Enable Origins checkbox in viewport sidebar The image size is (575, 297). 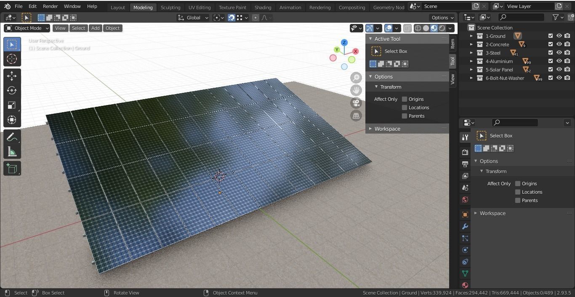405,99
